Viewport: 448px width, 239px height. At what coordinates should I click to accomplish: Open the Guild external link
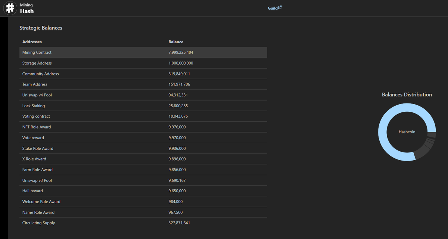tap(275, 8)
